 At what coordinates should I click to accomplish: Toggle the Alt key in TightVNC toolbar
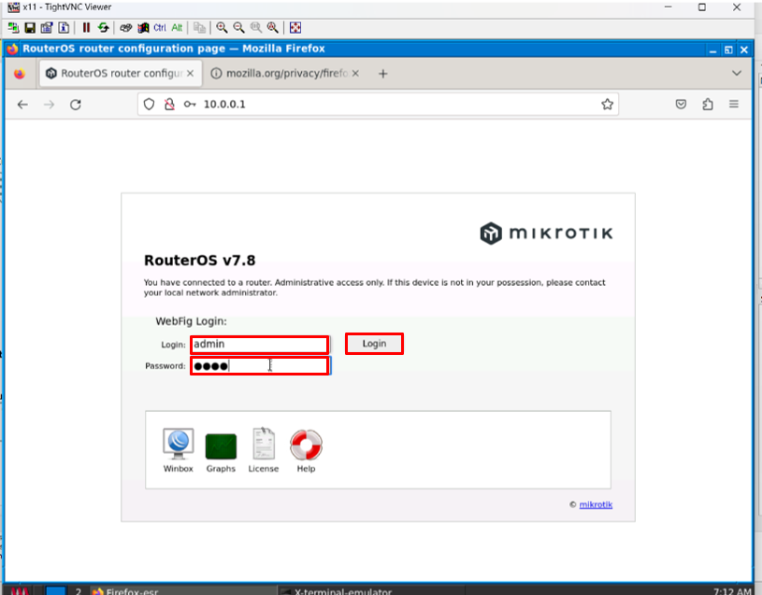coord(177,28)
